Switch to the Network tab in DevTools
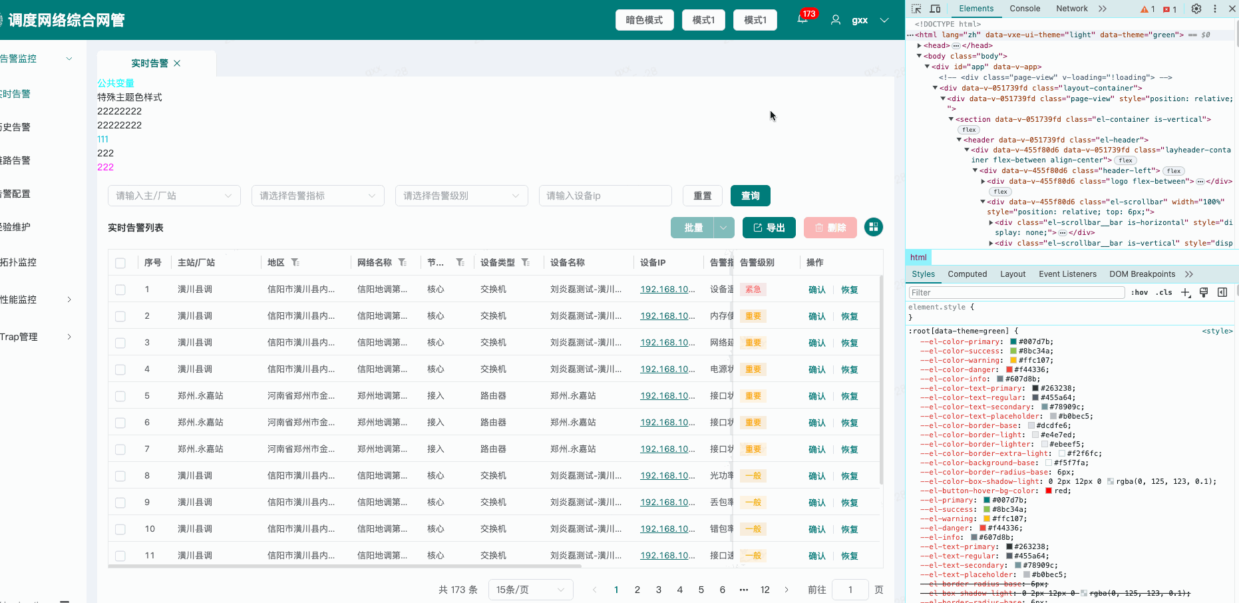Screen dimensions: 1239x603 coord(1072,9)
